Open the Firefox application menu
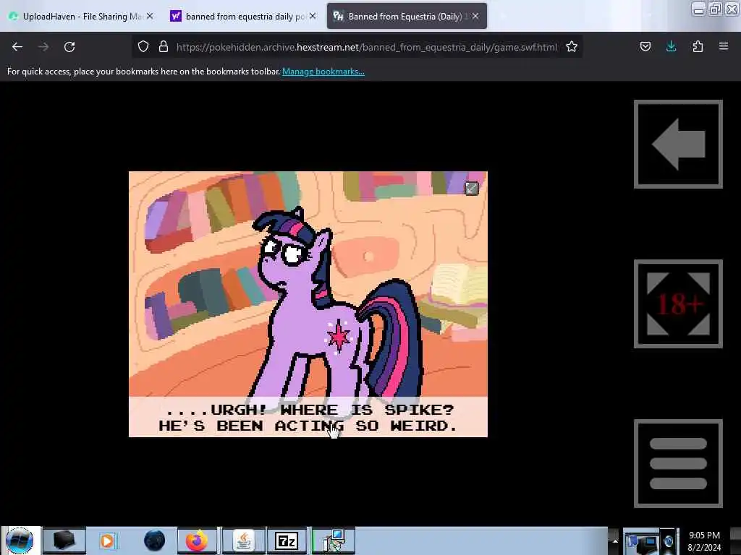 [724, 47]
